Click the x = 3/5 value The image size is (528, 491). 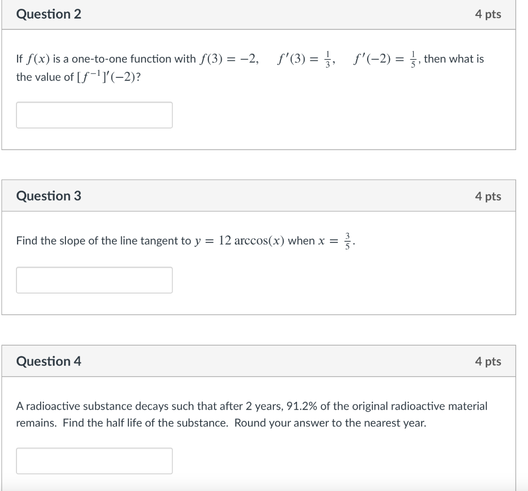click(x=335, y=241)
